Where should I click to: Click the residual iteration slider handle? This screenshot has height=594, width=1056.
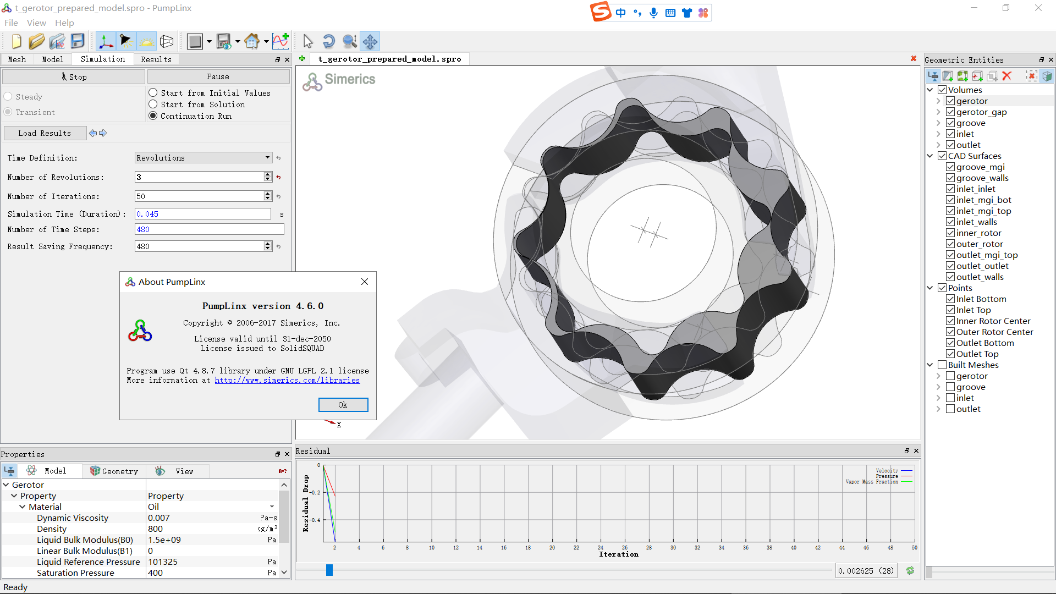click(329, 570)
